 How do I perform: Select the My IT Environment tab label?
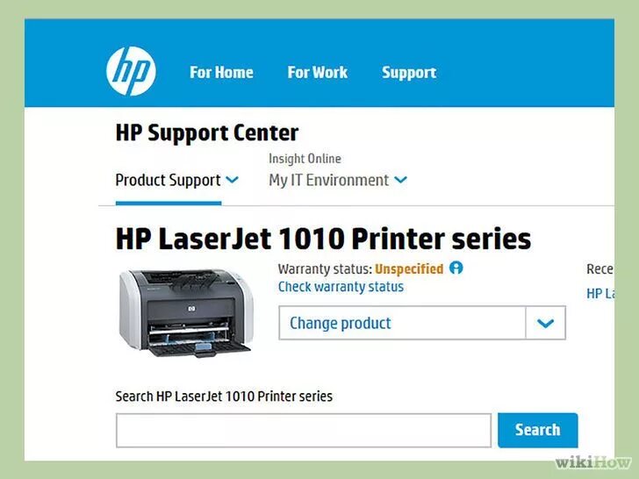pyautogui.click(x=328, y=180)
